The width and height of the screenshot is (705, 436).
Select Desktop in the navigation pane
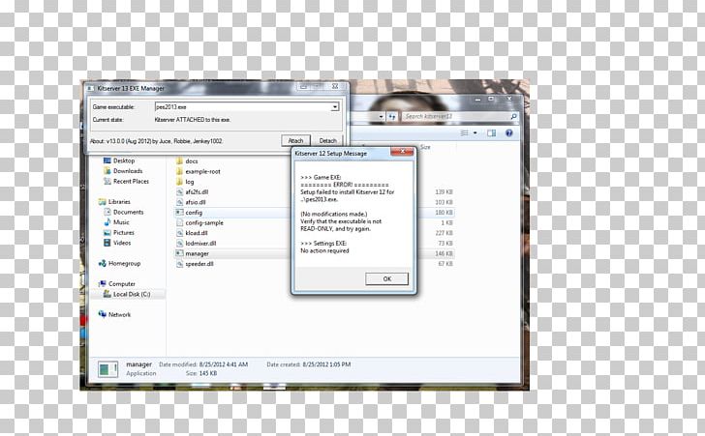tap(124, 160)
